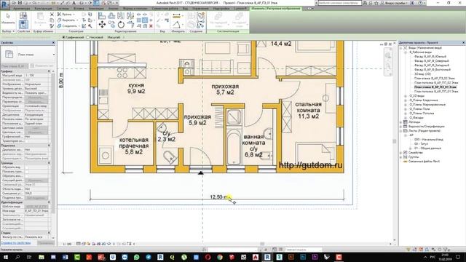Click the Cope geometry tool 'Врезка'

pyautogui.click(x=66, y=15)
